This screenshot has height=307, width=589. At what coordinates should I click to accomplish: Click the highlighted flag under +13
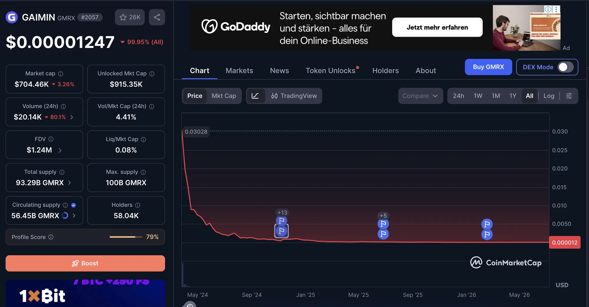(282, 231)
